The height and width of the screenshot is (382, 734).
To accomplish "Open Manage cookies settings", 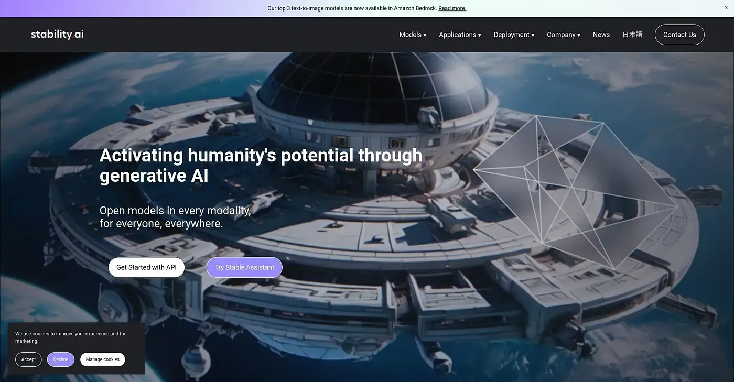I will tap(103, 359).
